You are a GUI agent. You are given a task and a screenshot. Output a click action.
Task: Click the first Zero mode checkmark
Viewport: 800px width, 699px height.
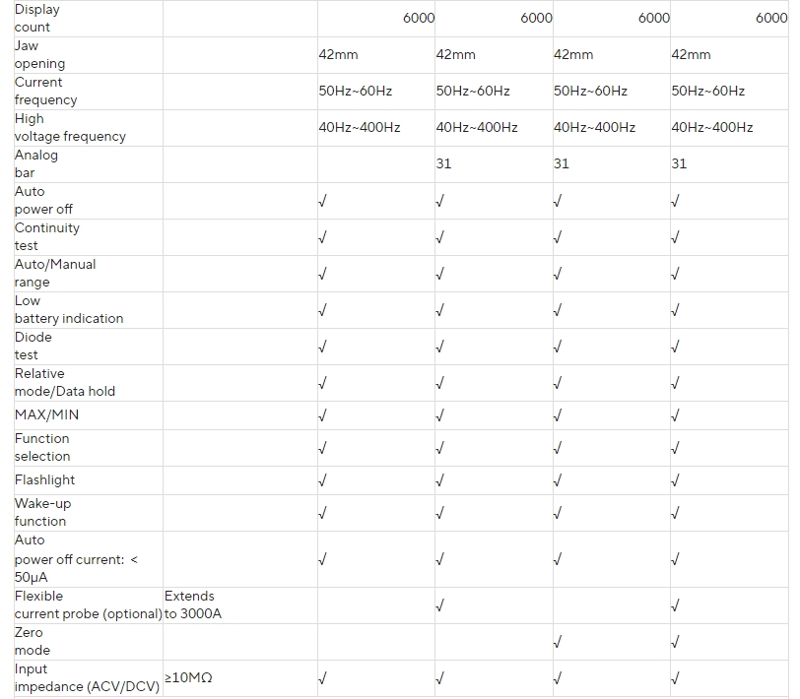558,642
